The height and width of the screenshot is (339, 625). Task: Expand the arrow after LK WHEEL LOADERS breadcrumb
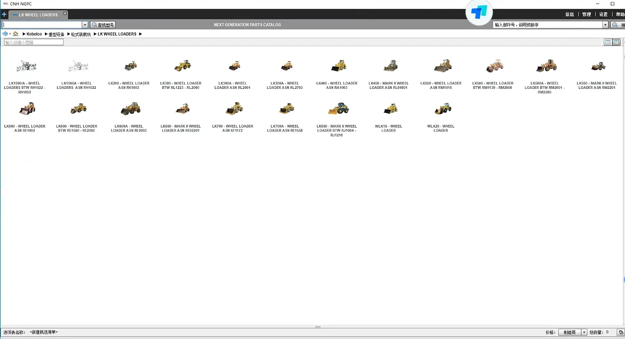pyautogui.click(x=140, y=34)
